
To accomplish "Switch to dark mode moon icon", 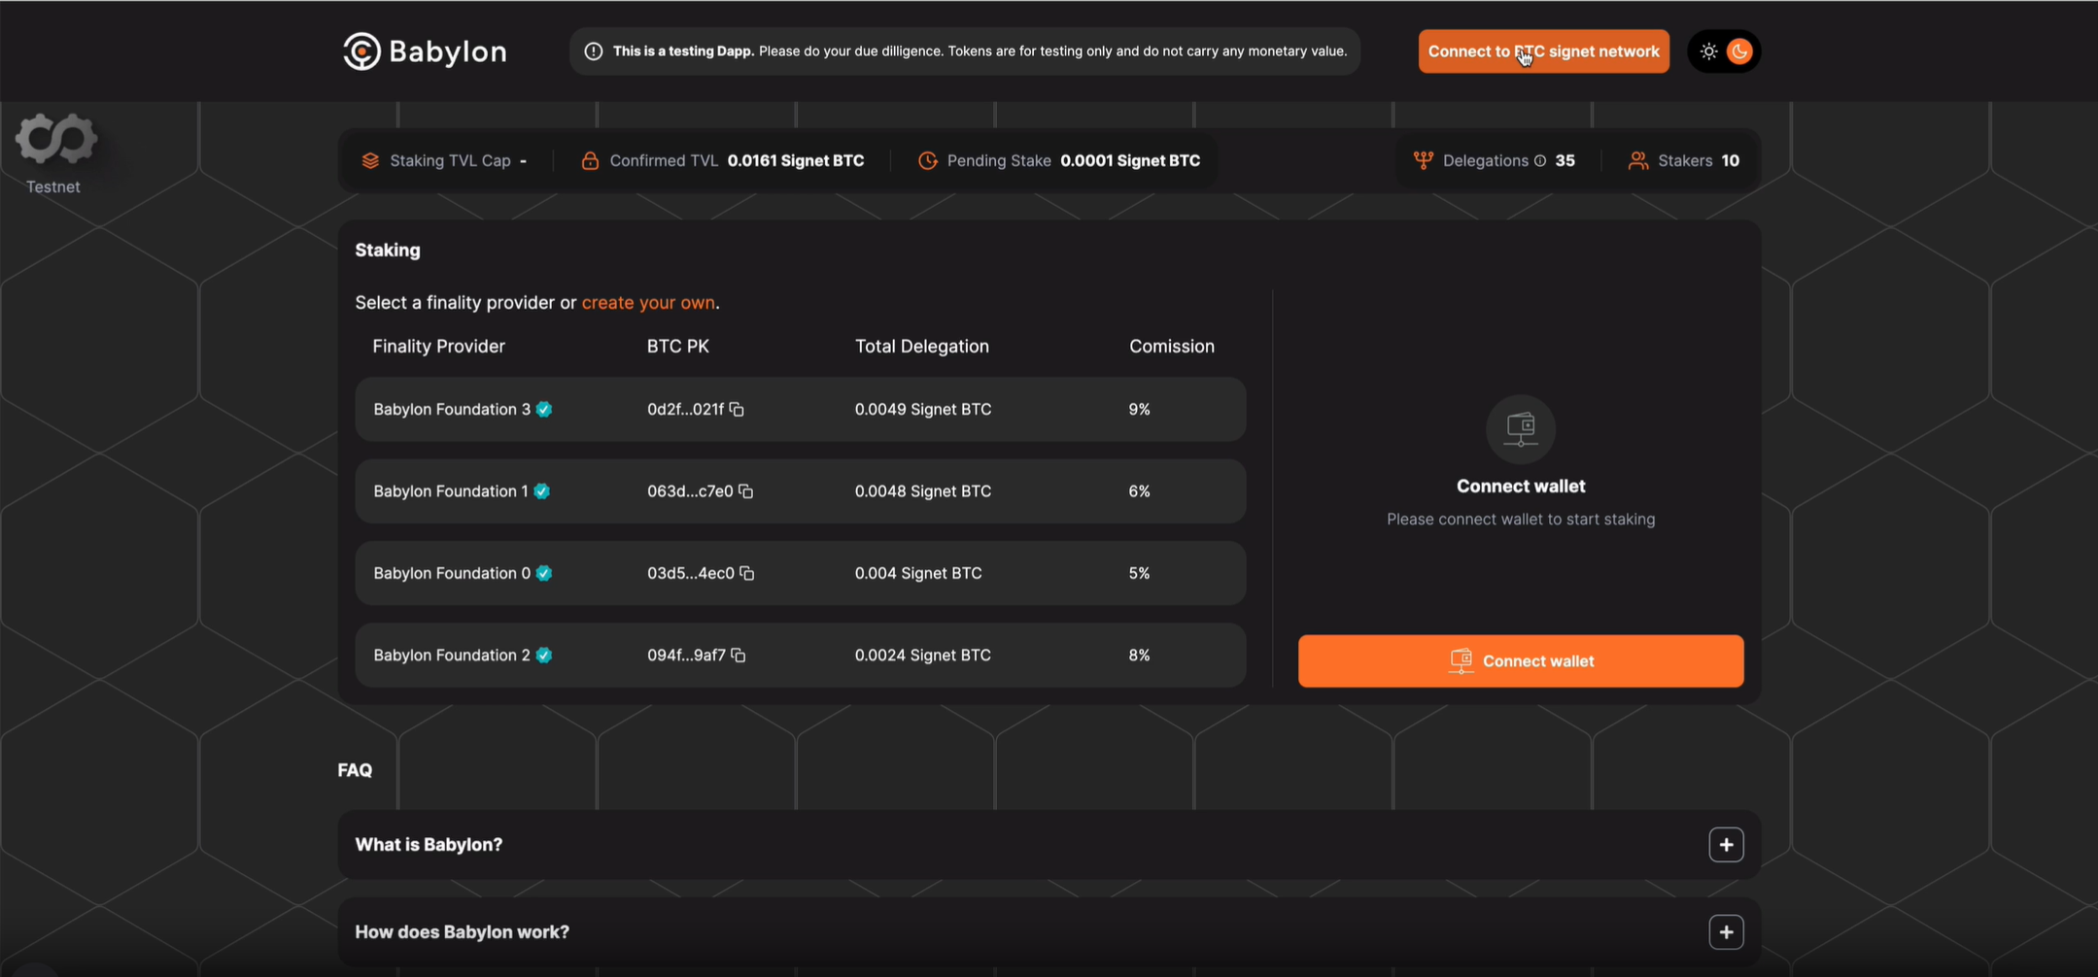I will click(x=1739, y=51).
